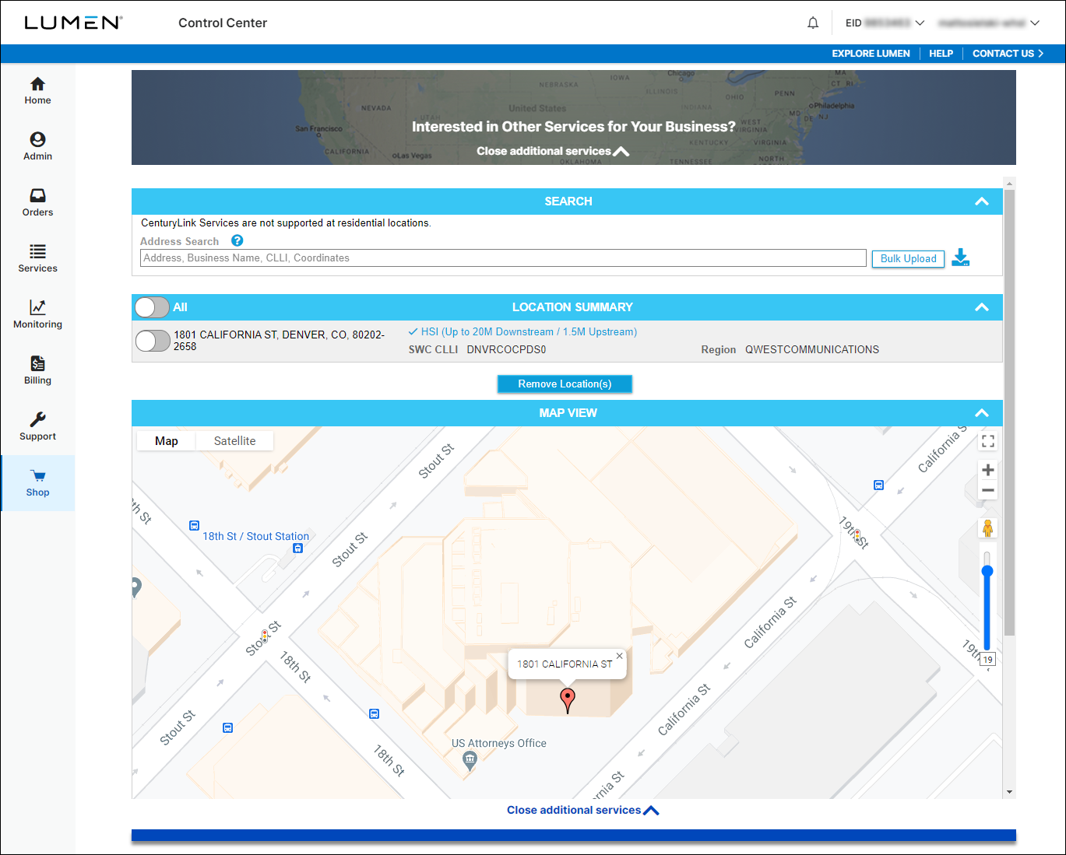Click the US Attorneys Office label

tap(499, 743)
